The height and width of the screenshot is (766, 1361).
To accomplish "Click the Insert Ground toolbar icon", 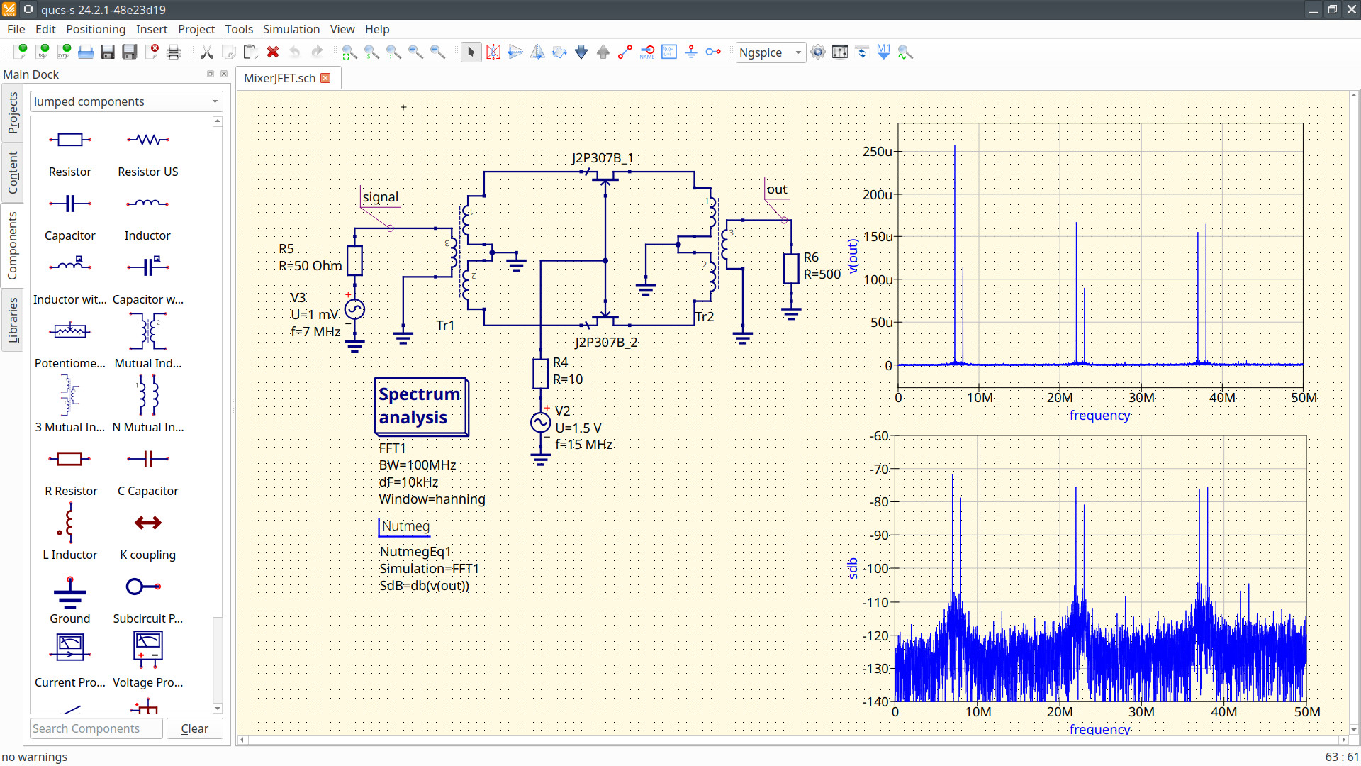I will (691, 52).
